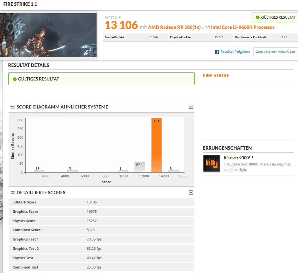Click the Resultat freigeben link

pos(235,52)
